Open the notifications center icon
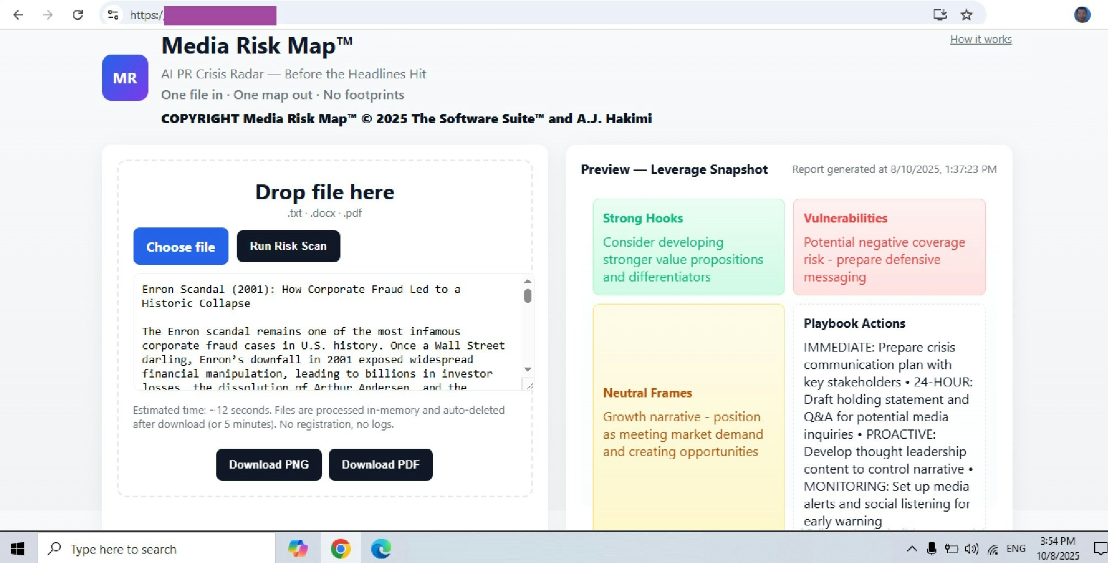Screen dimensions: 1108x563 [x=1100, y=549]
